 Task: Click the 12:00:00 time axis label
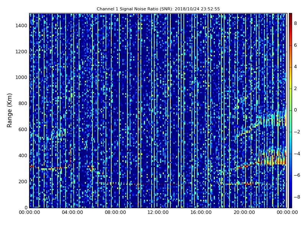click(x=158, y=212)
